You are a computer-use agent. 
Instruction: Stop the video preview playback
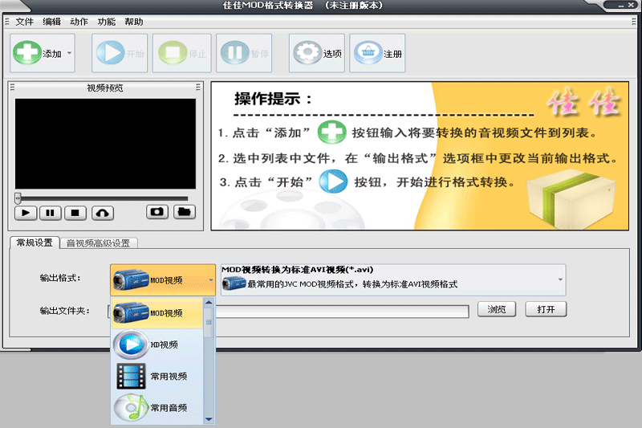point(75,213)
